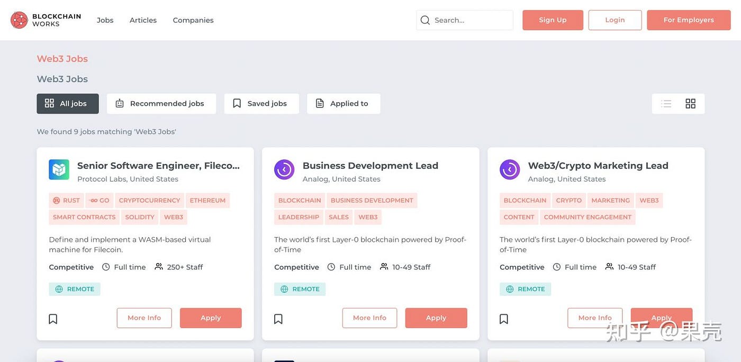Click the salmon Web3 Jobs breadcrumb
The width and height of the screenshot is (741, 362).
click(x=62, y=59)
